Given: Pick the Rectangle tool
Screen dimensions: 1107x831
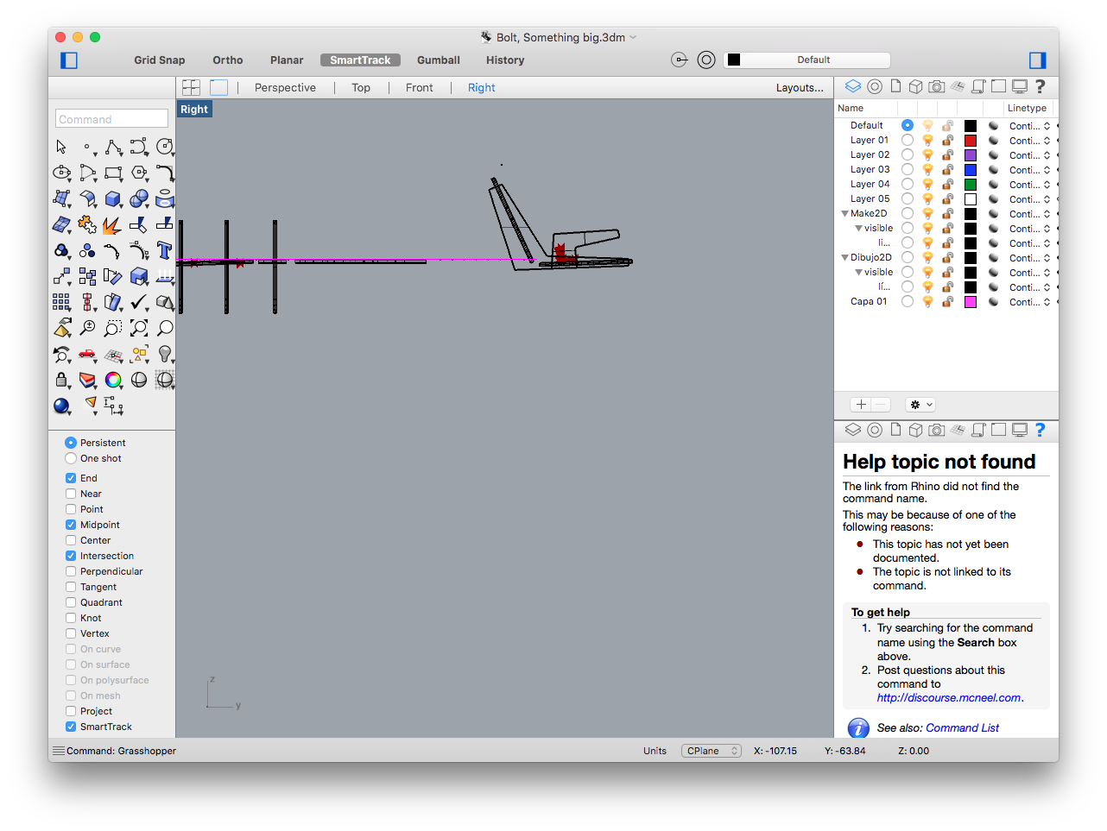Looking at the screenshot, I should click(x=113, y=173).
